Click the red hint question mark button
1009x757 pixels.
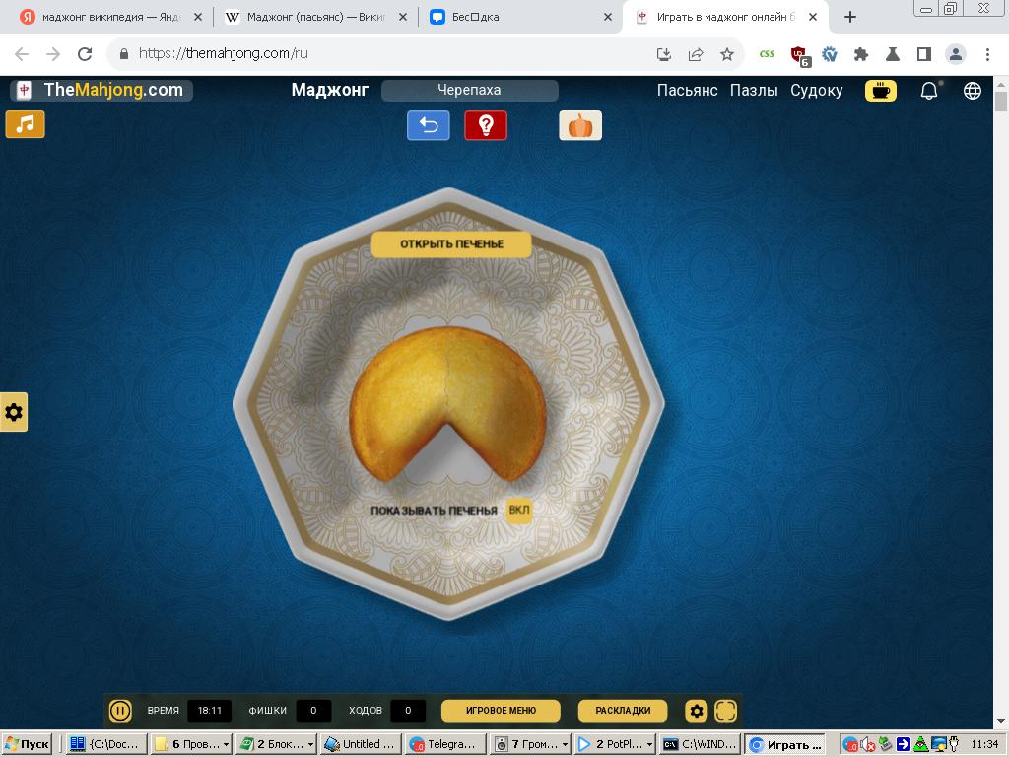tap(486, 125)
